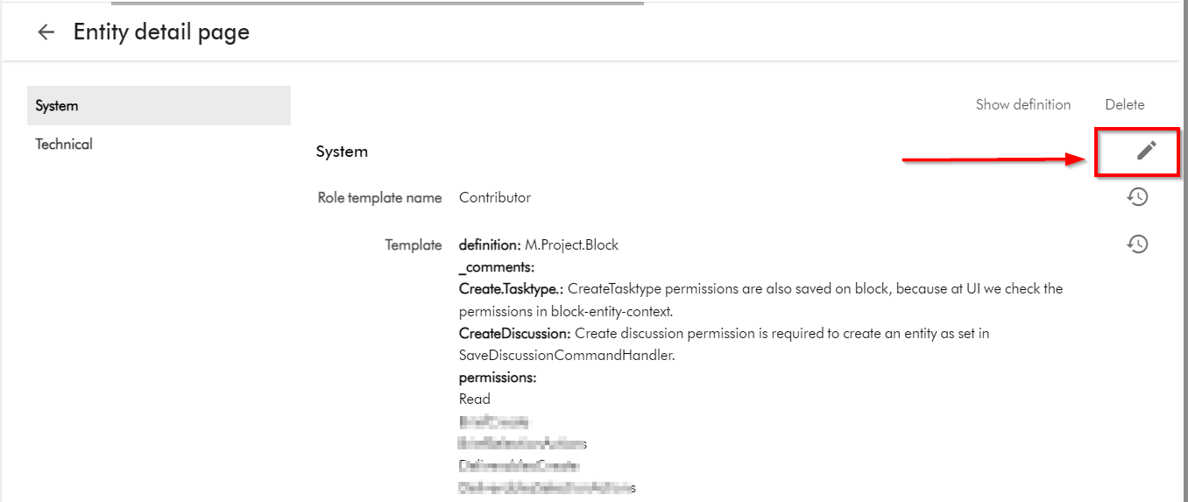Click the definition M.Project.Block line

[x=538, y=245]
